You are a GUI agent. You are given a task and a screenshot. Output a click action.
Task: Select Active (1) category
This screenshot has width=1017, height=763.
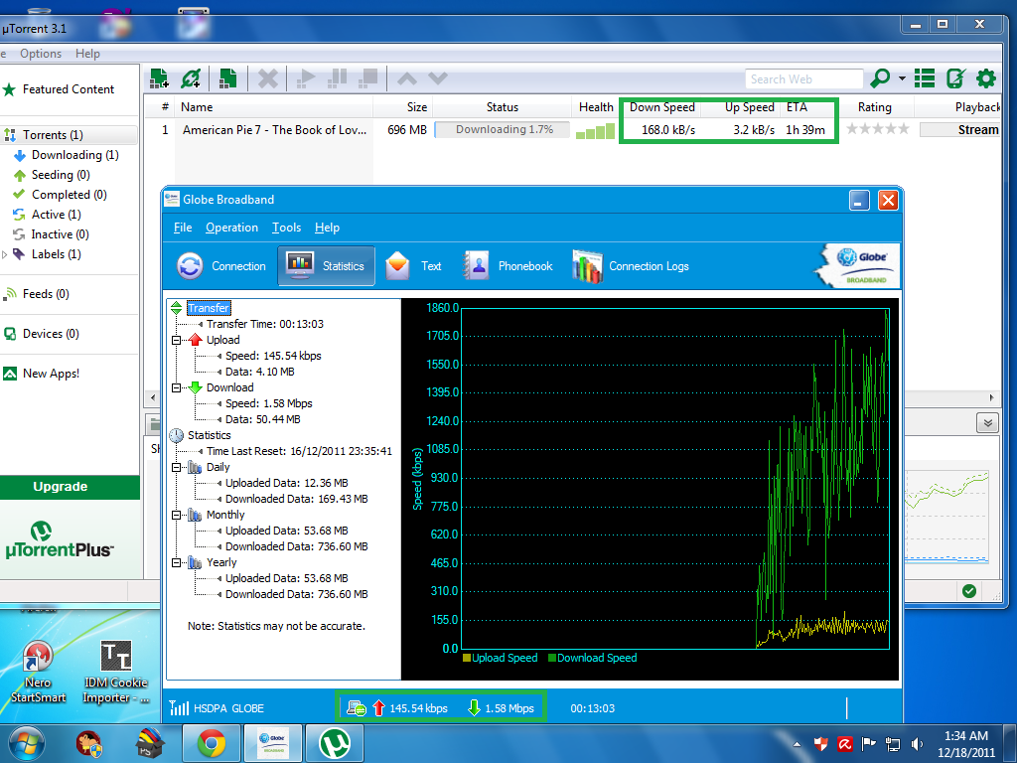(56, 215)
